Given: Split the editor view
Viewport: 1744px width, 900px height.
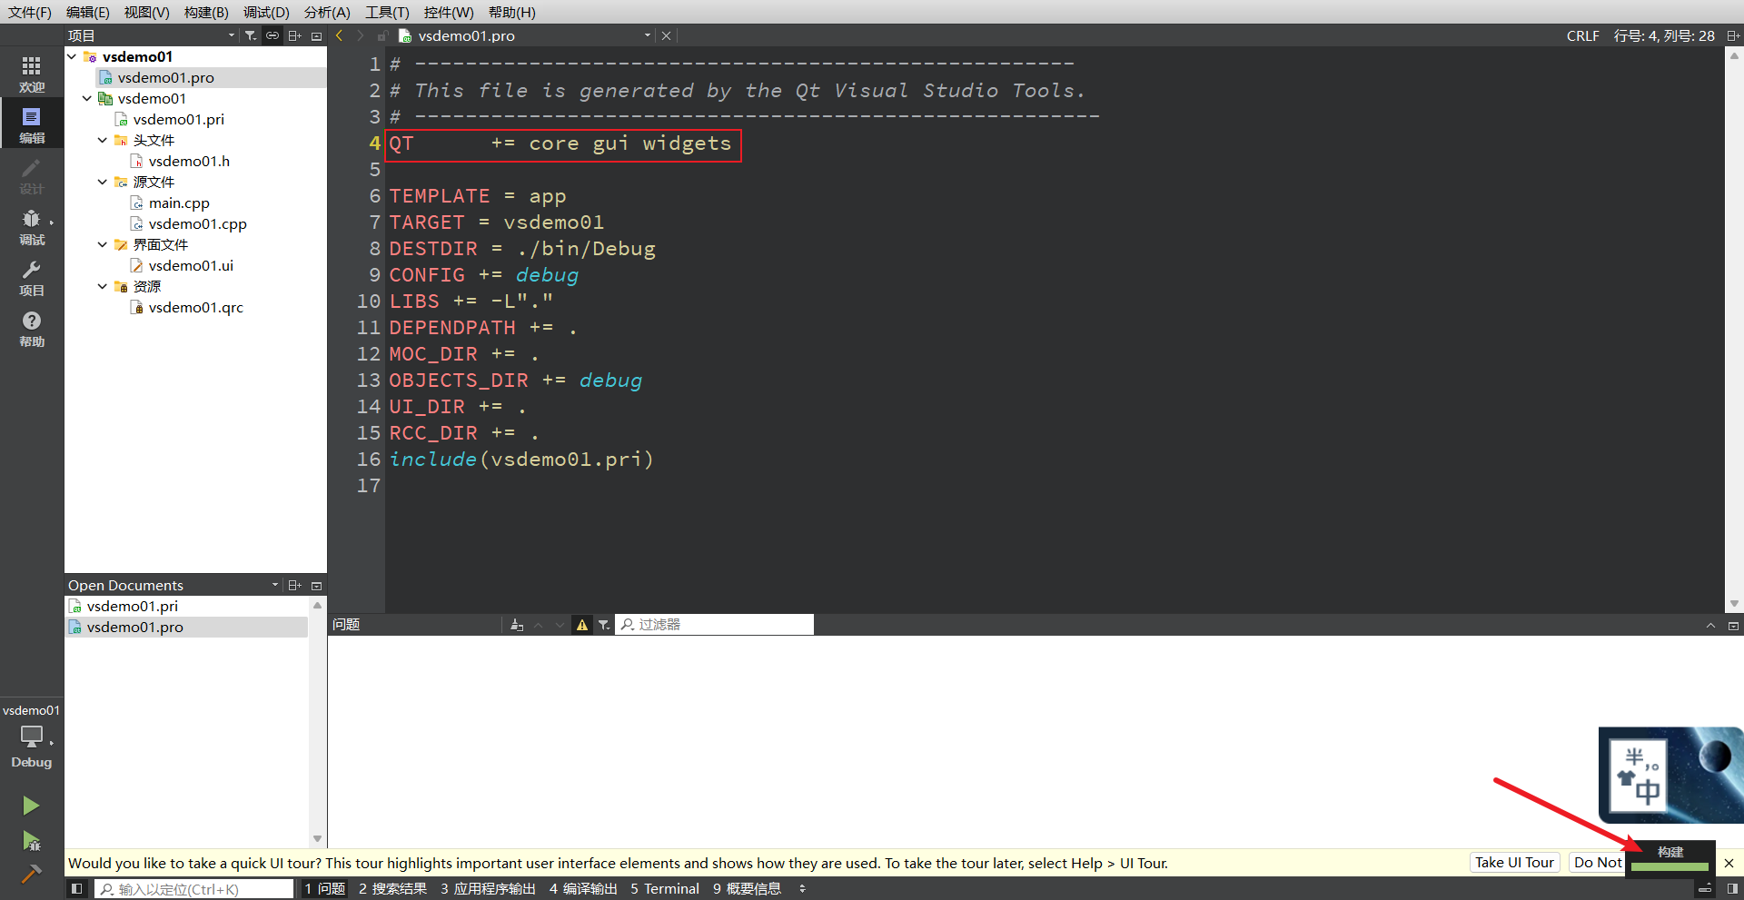Looking at the screenshot, I should (1733, 35).
